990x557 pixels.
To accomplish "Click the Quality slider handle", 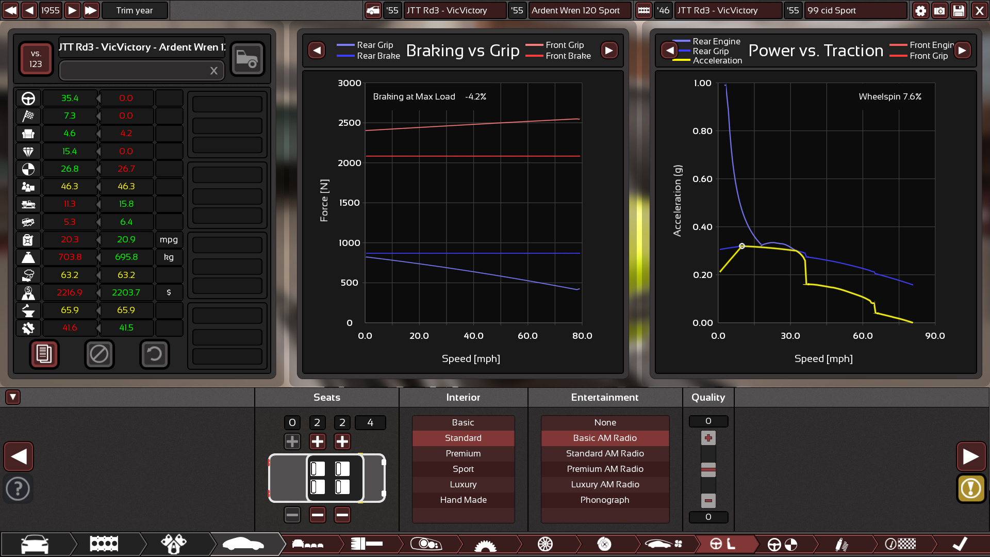I will pos(708,469).
